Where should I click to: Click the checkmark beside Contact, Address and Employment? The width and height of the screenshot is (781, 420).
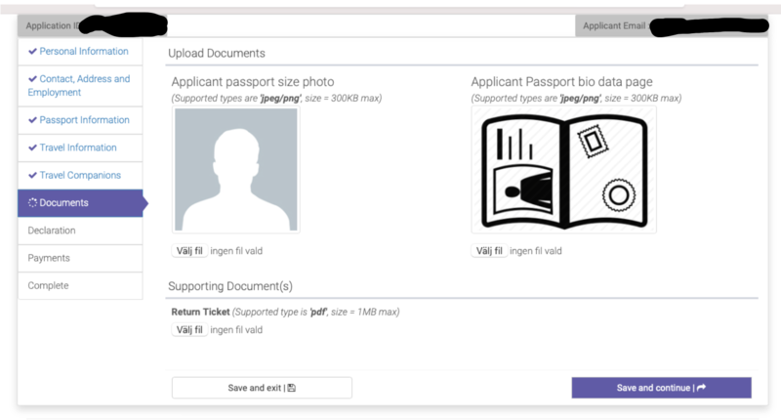[33, 79]
